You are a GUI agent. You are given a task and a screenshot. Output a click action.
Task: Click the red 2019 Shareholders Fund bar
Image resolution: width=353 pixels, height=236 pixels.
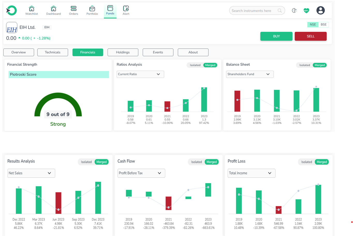click(x=237, y=101)
